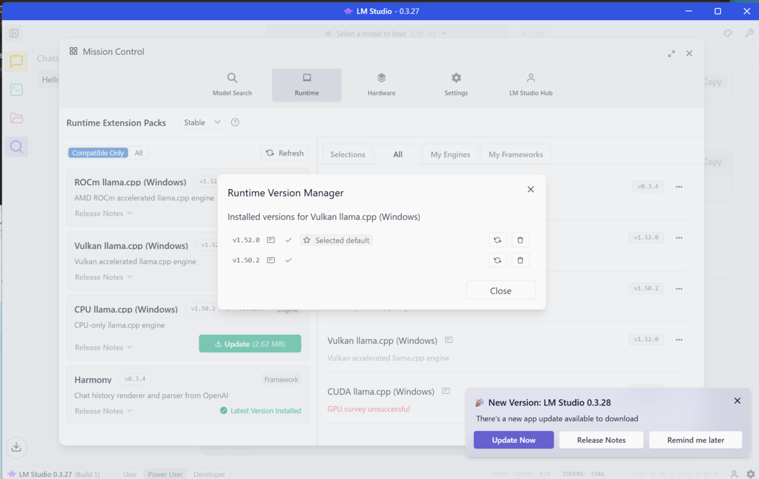Image resolution: width=759 pixels, height=479 pixels.
Task: Expand Release Notes under Vulkan llama.cpp
Action: coord(103,277)
